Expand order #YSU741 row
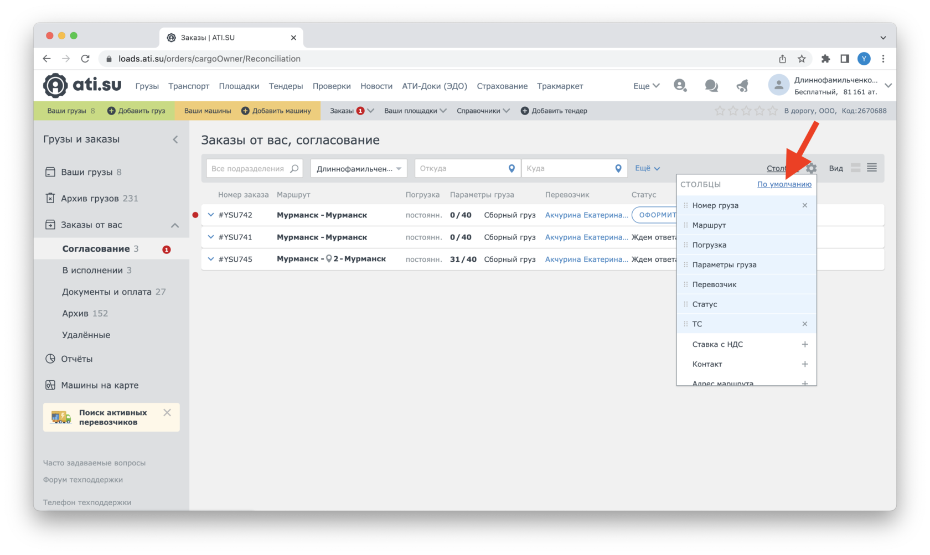930x555 pixels. click(211, 237)
